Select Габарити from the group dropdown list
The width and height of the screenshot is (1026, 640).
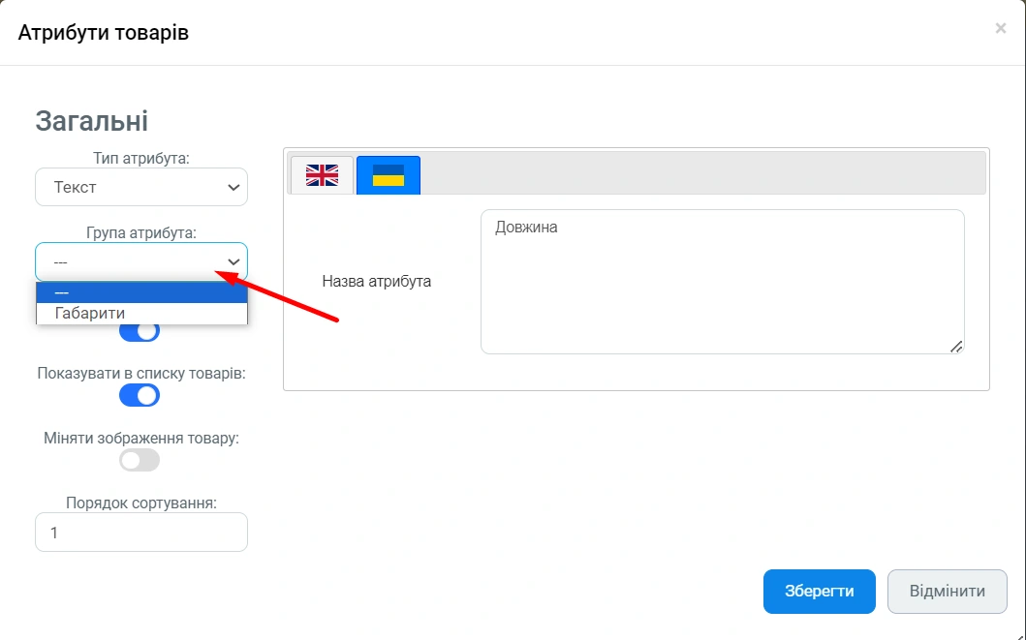point(90,313)
